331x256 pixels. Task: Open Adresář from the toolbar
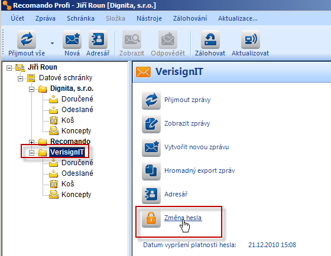point(98,40)
